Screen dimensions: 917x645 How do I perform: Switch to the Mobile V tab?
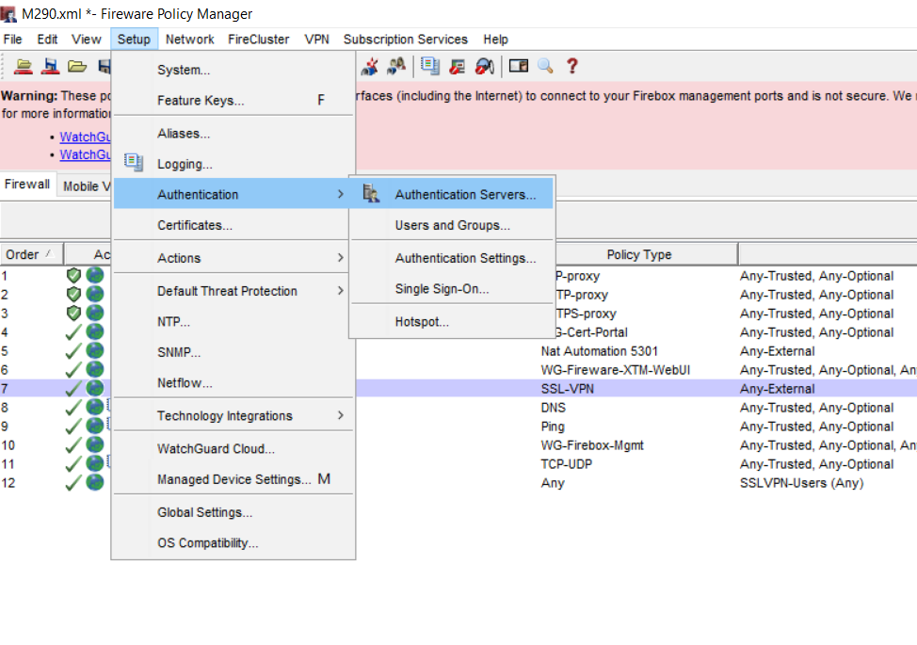point(86,186)
